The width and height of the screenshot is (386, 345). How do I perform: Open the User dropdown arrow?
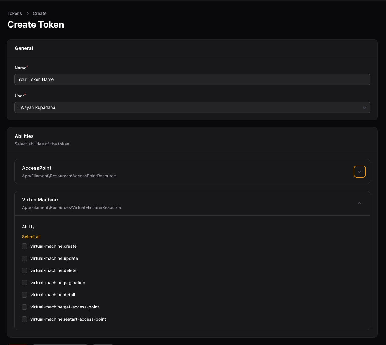click(364, 107)
